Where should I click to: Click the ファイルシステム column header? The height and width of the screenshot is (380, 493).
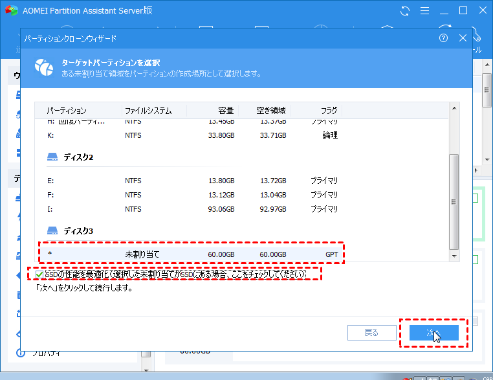coord(148,111)
